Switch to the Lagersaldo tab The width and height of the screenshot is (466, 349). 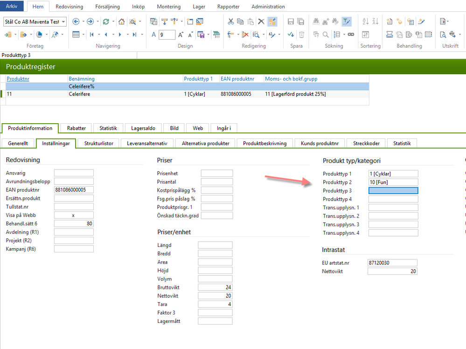142,128
